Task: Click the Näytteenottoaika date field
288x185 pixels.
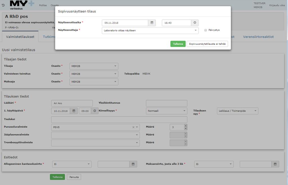Action: point(125,23)
